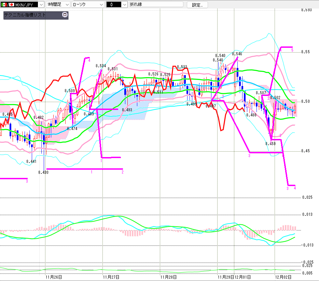Open the MXN/JPY currency pair dropdown
Viewport: 319px width, 281px height.
[x=41, y=5]
